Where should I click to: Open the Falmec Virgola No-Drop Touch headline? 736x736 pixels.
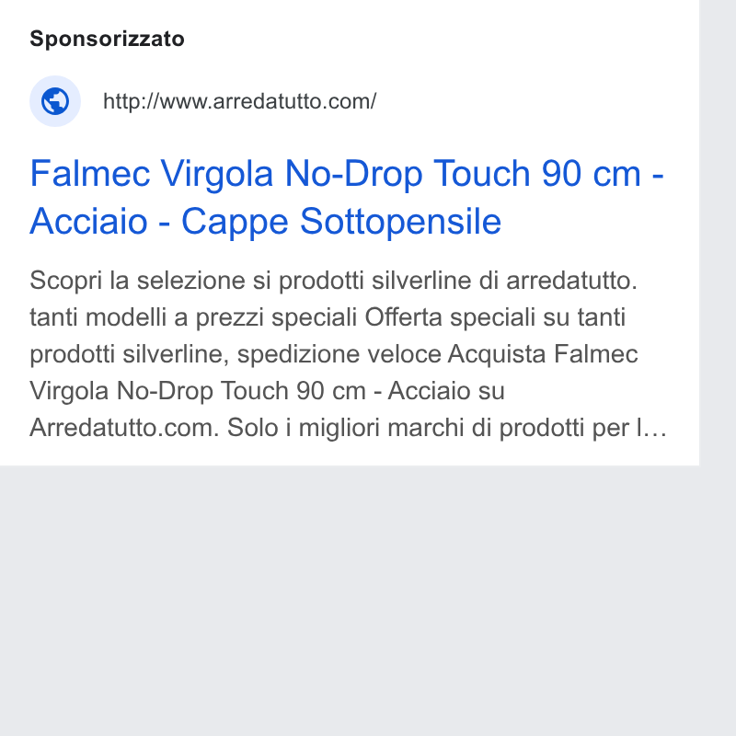[347, 197]
